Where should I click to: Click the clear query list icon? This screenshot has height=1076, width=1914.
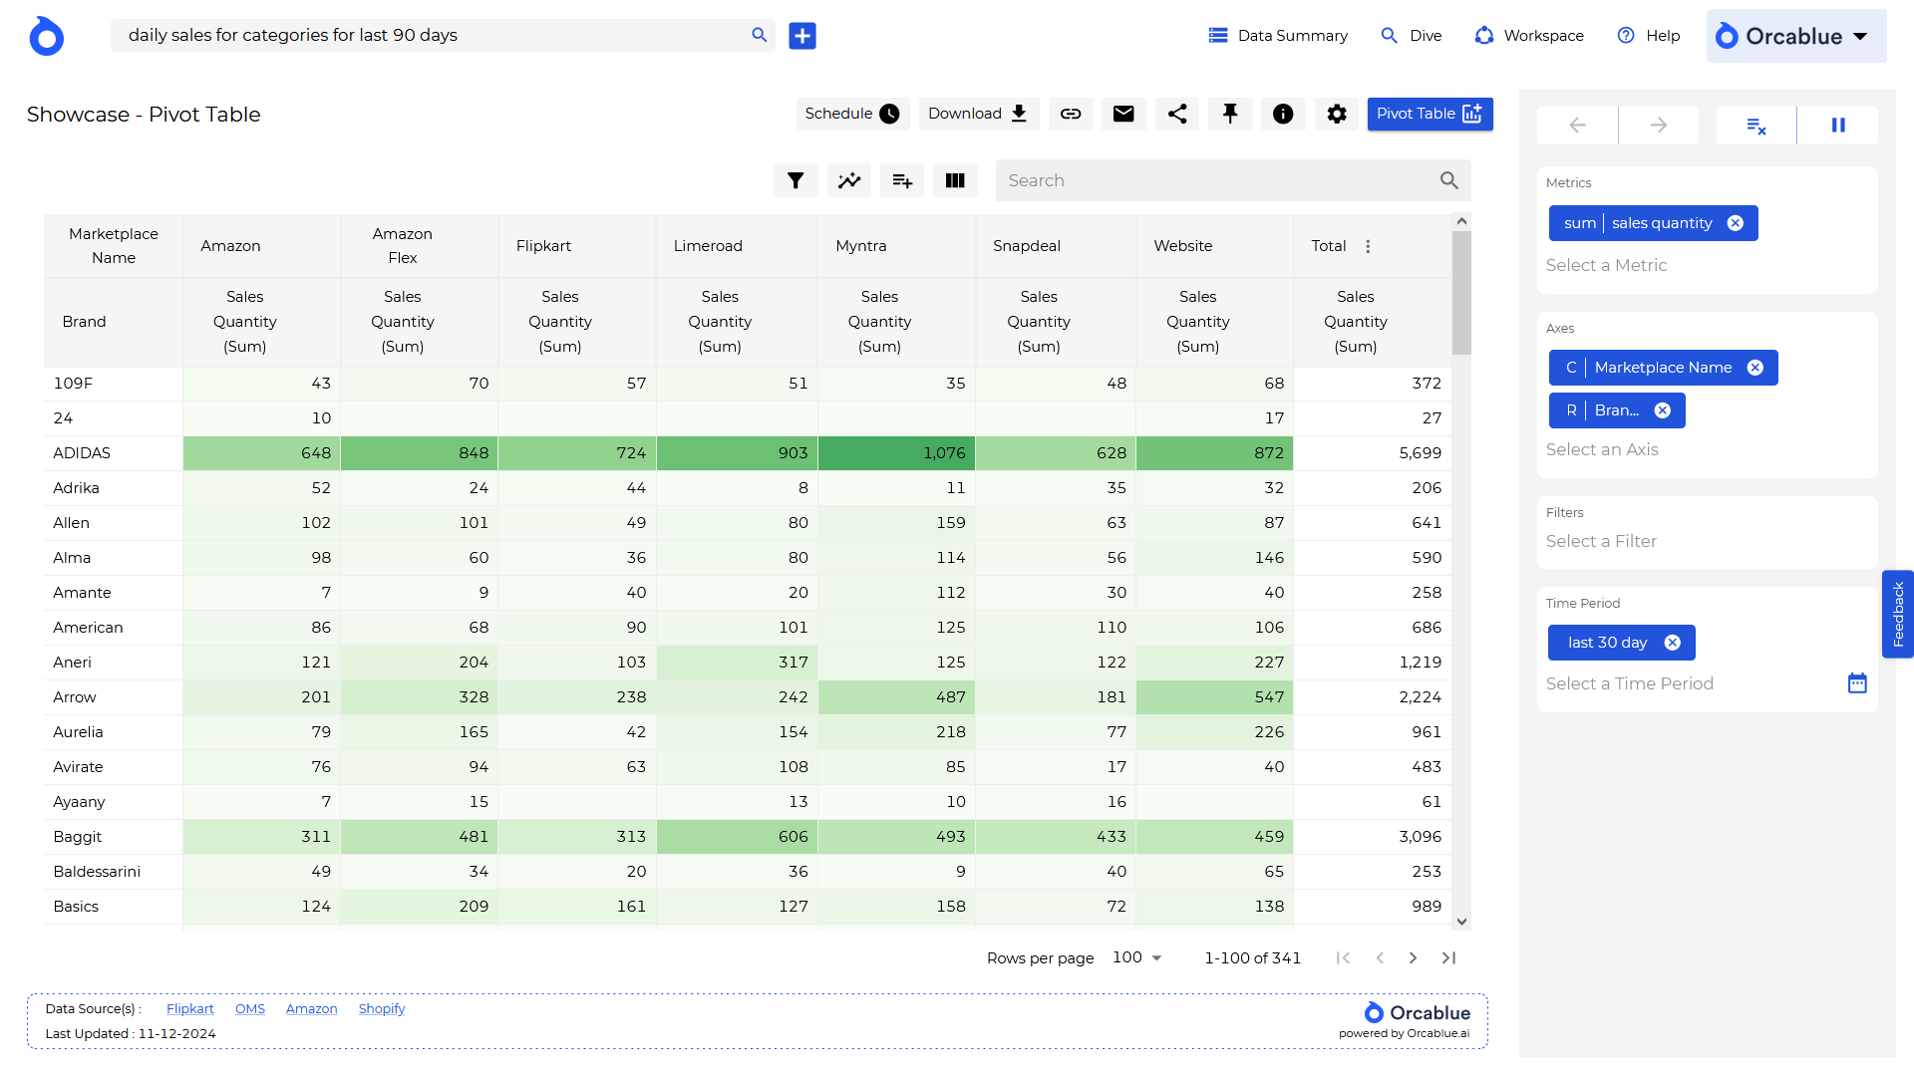[x=1756, y=126]
